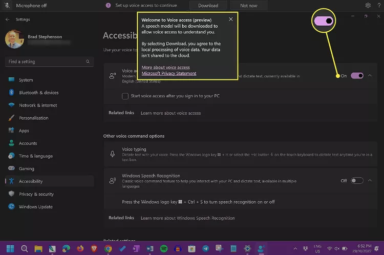The width and height of the screenshot is (384, 255).
Task: Click the Download button for voice access
Action: (207, 6)
